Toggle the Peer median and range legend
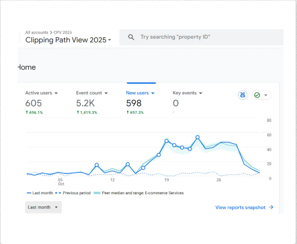 pyautogui.click(x=139, y=193)
